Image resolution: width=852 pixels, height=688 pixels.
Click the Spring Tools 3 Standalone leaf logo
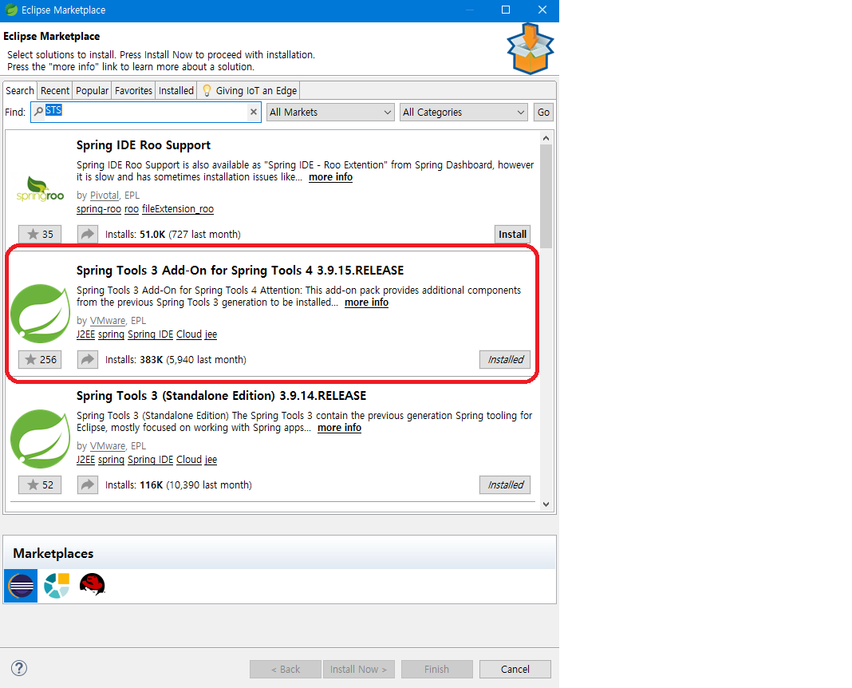pyautogui.click(x=40, y=438)
